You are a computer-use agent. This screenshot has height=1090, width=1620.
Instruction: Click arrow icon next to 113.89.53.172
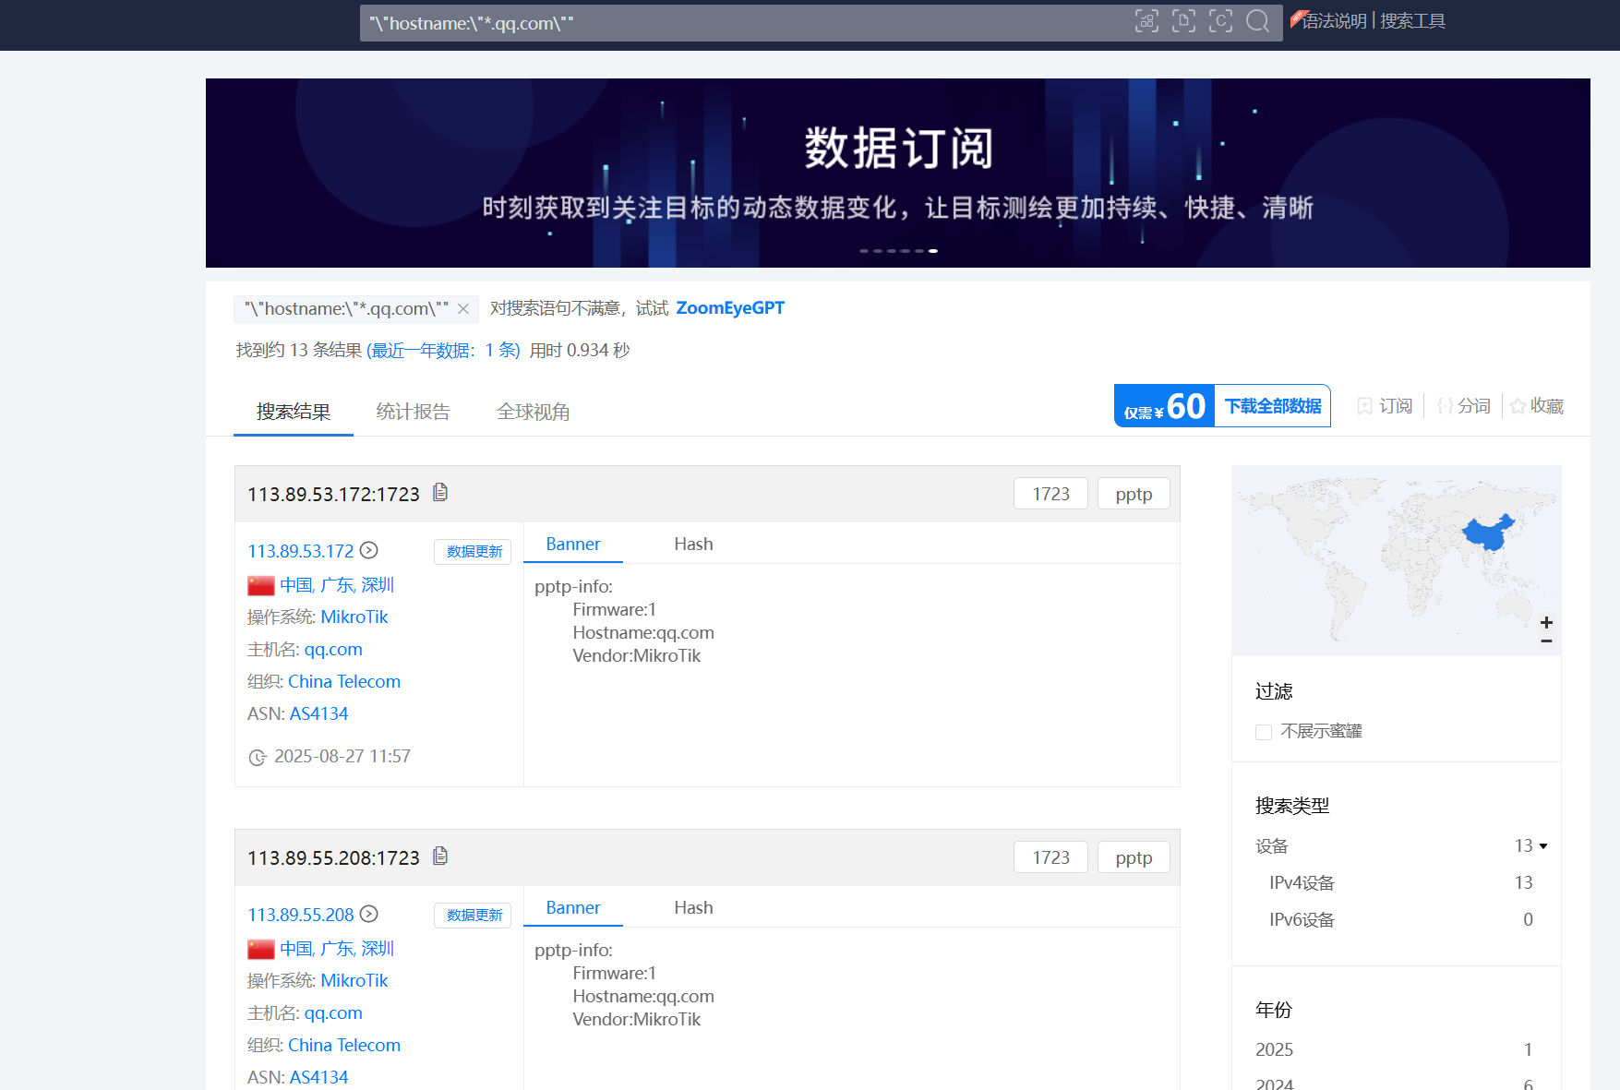pos(369,551)
